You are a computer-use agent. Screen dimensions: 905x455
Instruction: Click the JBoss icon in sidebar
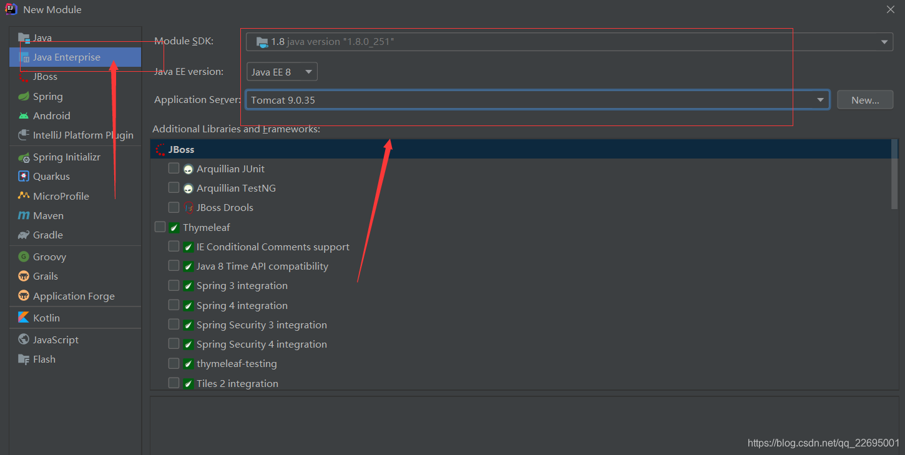click(24, 77)
